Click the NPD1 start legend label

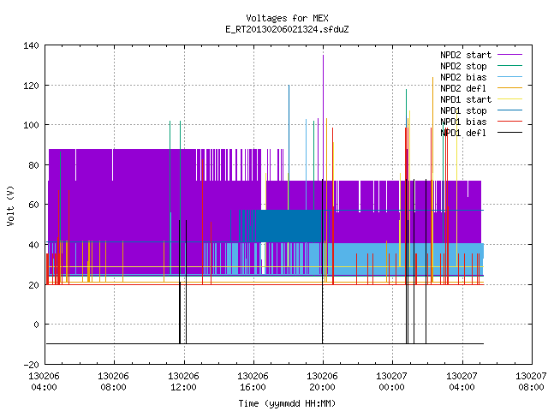tap(466, 99)
